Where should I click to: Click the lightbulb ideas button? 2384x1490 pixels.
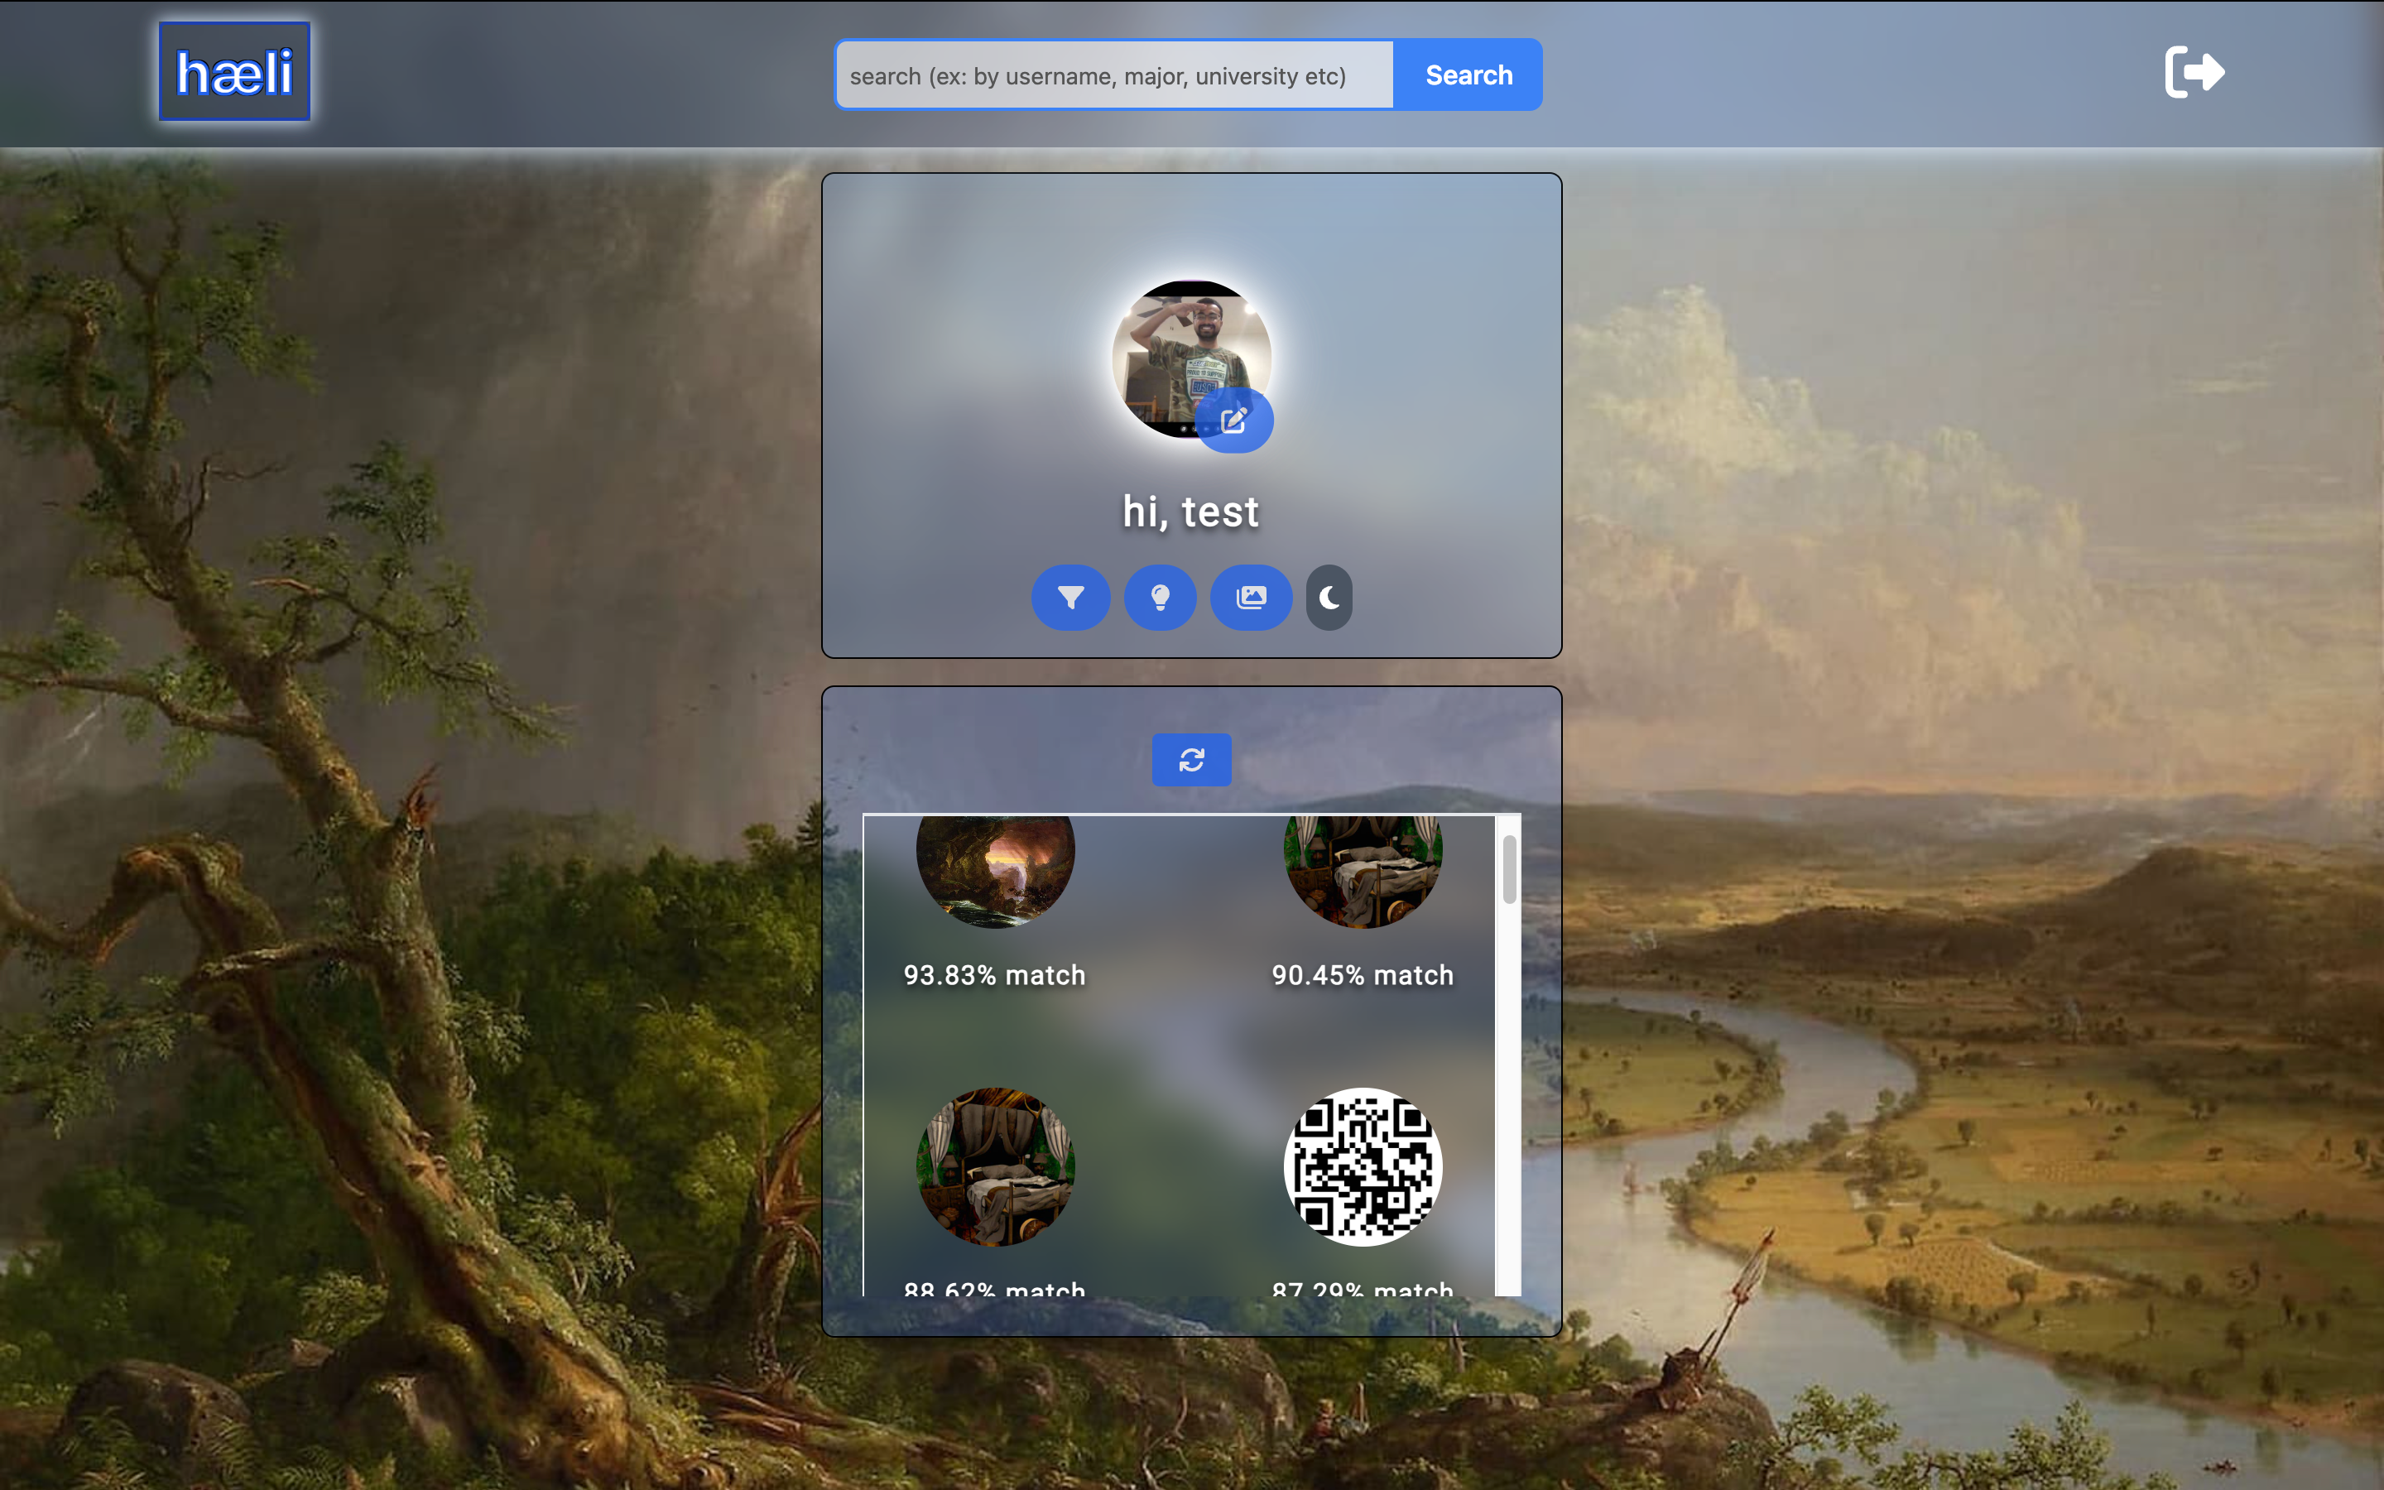tap(1161, 597)
